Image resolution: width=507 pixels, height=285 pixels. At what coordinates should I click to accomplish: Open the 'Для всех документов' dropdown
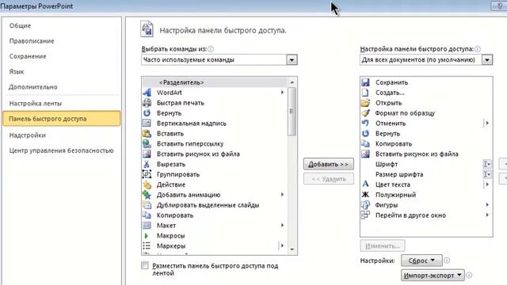(487, 60)
